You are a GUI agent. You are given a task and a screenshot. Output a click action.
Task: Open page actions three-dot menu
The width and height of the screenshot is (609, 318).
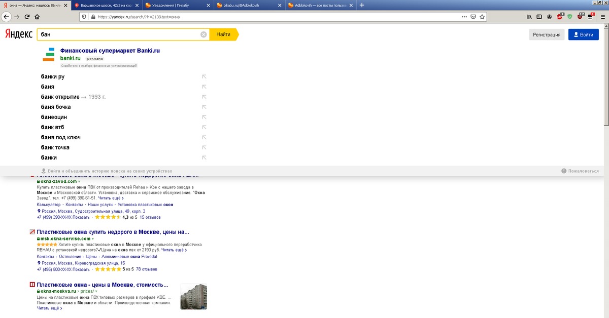pos(464,17)
